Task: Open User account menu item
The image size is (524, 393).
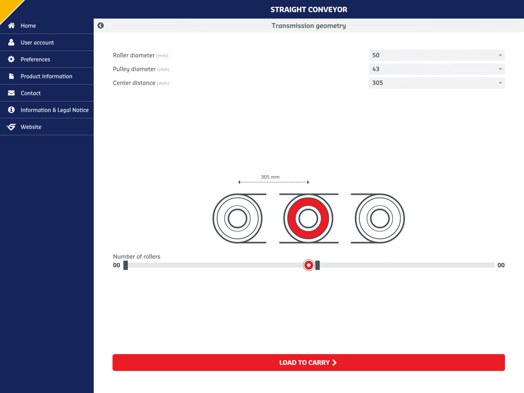Action: coord(47,42)
